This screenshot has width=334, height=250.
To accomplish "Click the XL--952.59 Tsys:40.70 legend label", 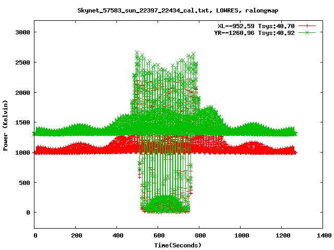I will tap(256, 26).
